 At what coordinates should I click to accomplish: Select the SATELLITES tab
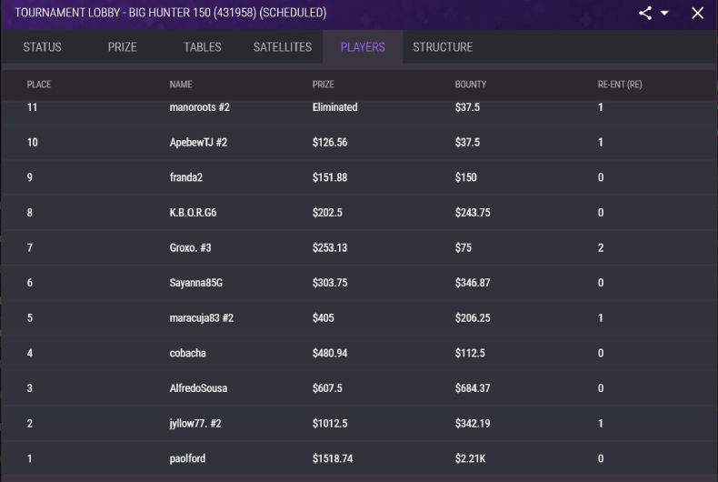[x=283, y=46]
